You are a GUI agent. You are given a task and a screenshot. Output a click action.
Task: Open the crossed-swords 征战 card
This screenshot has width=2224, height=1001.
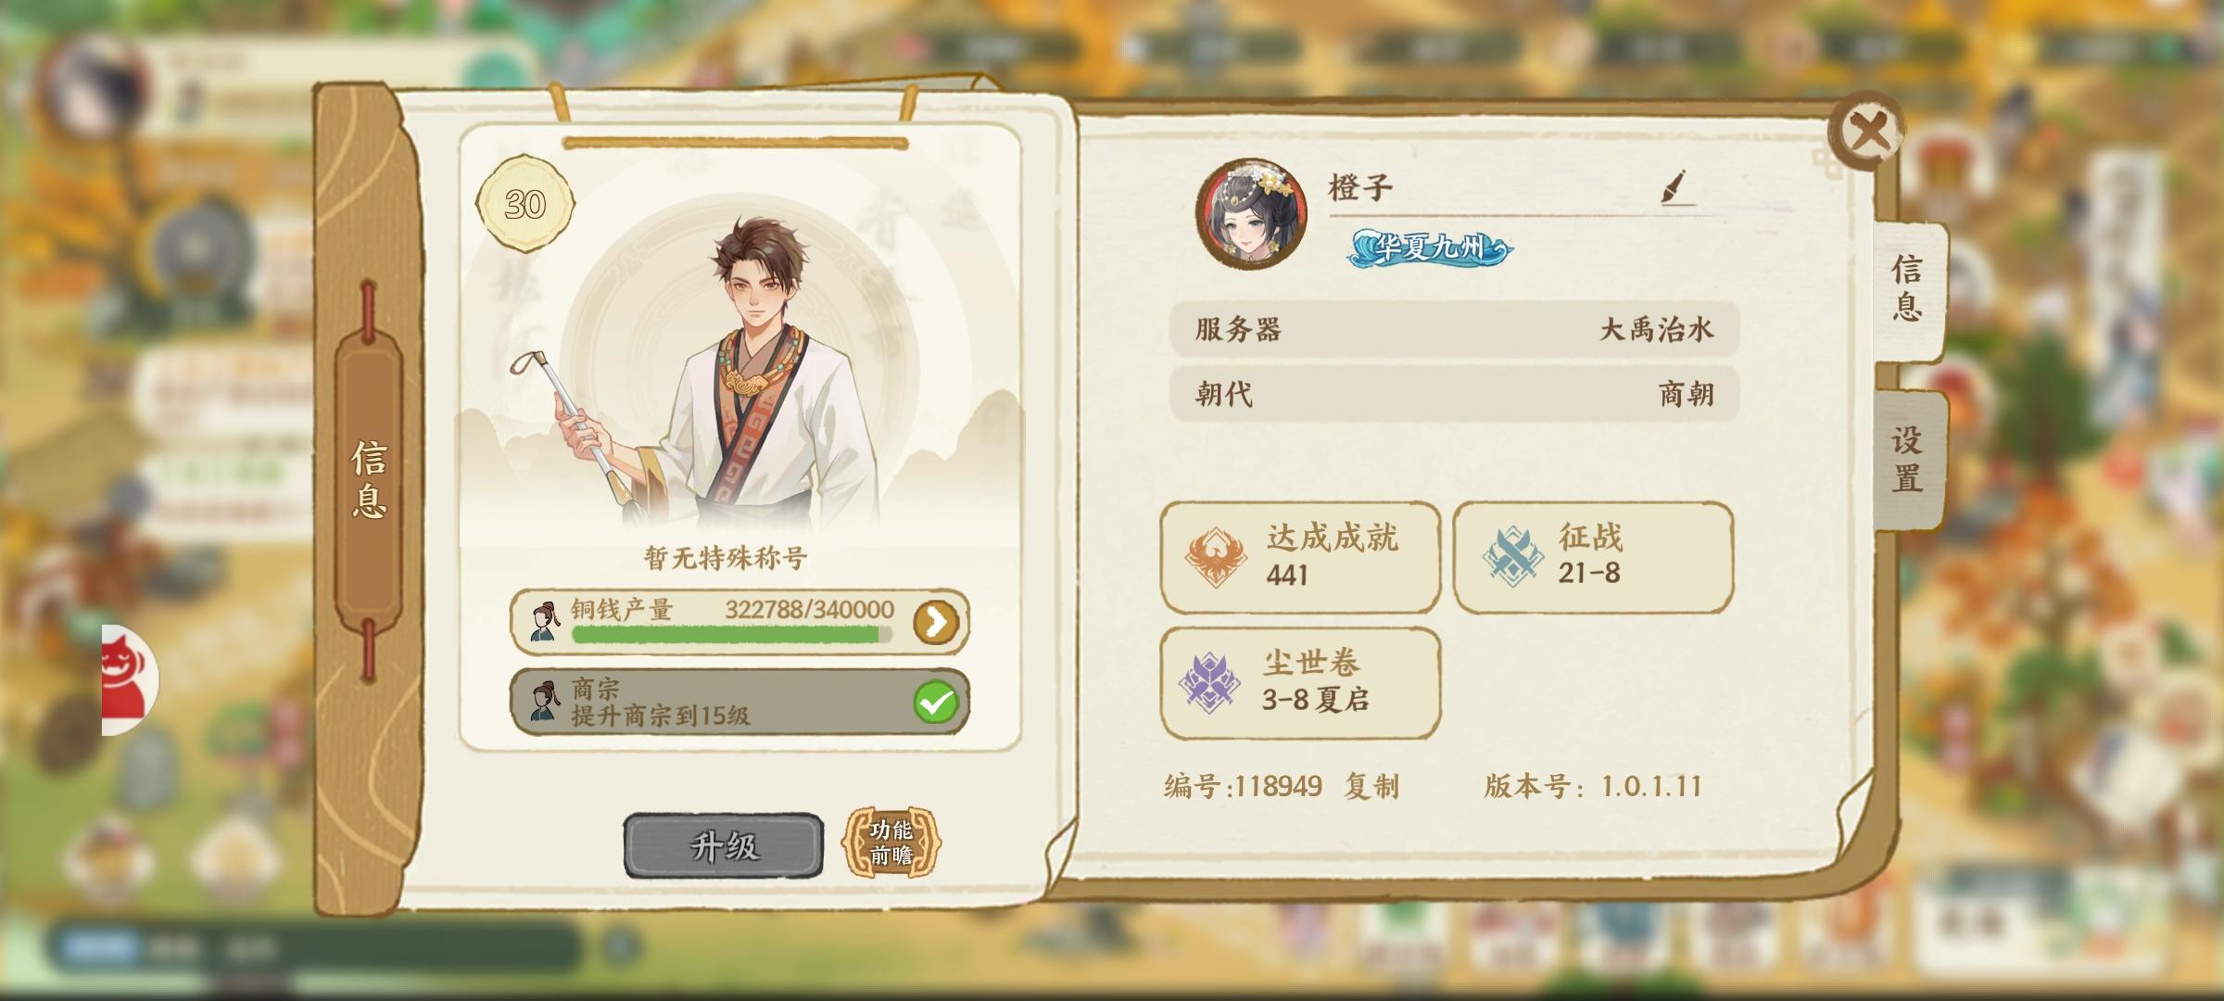1593,557
